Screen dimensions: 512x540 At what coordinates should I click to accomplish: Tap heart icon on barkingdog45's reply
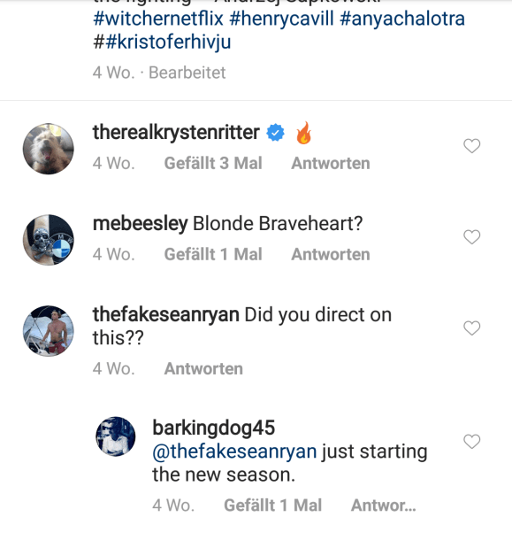coord(471,442)
